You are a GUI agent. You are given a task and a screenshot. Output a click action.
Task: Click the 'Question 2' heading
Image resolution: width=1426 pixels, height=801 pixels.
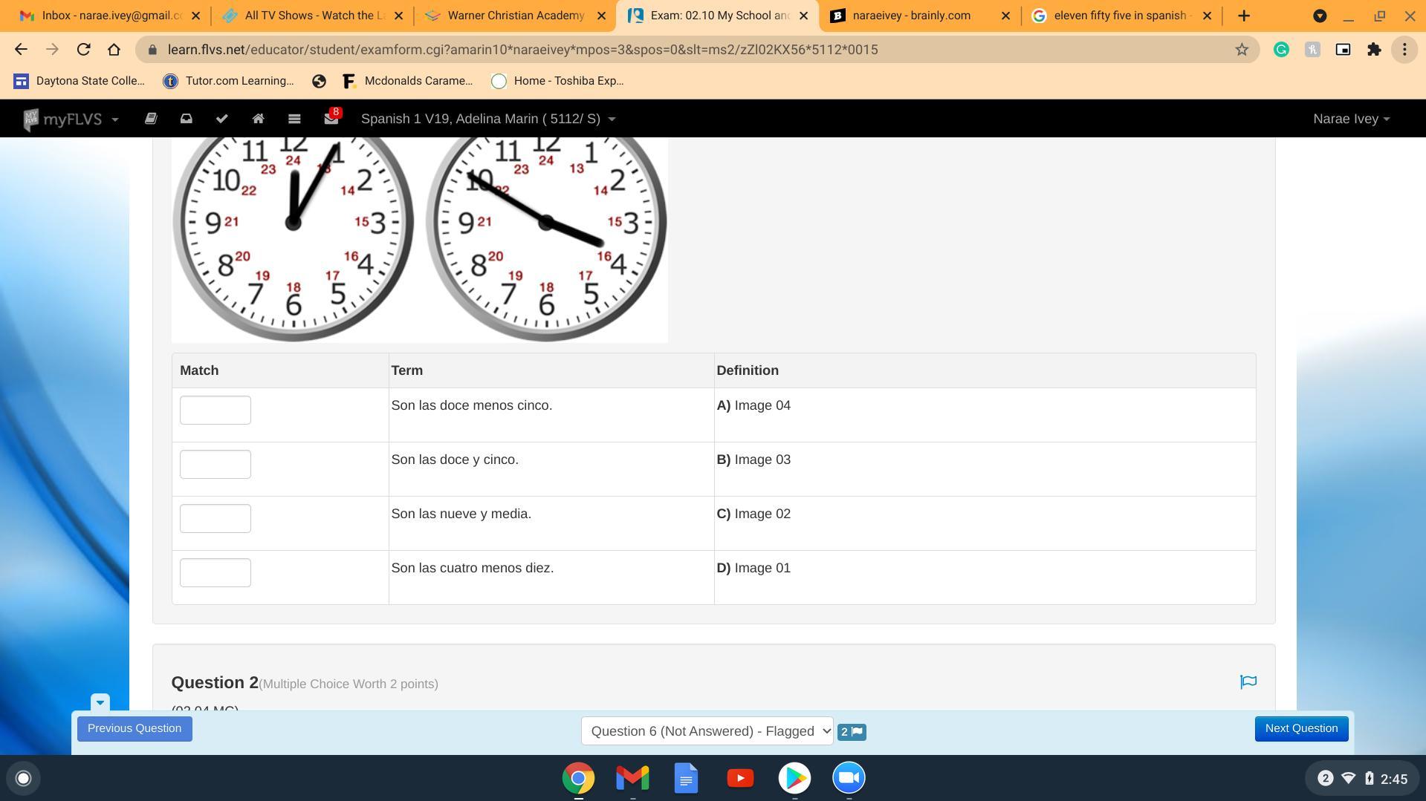coord(215,682)
